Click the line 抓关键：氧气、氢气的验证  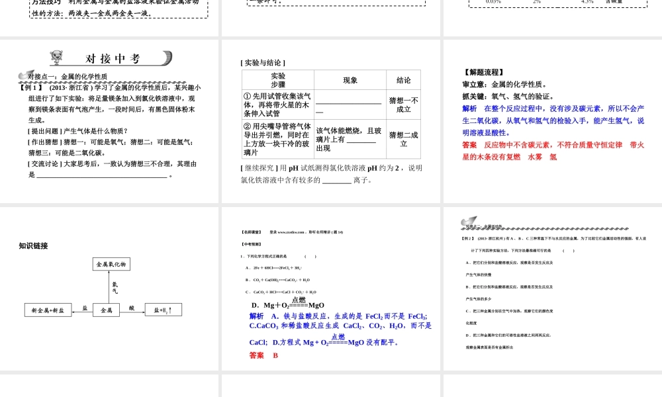coord(508,97)
